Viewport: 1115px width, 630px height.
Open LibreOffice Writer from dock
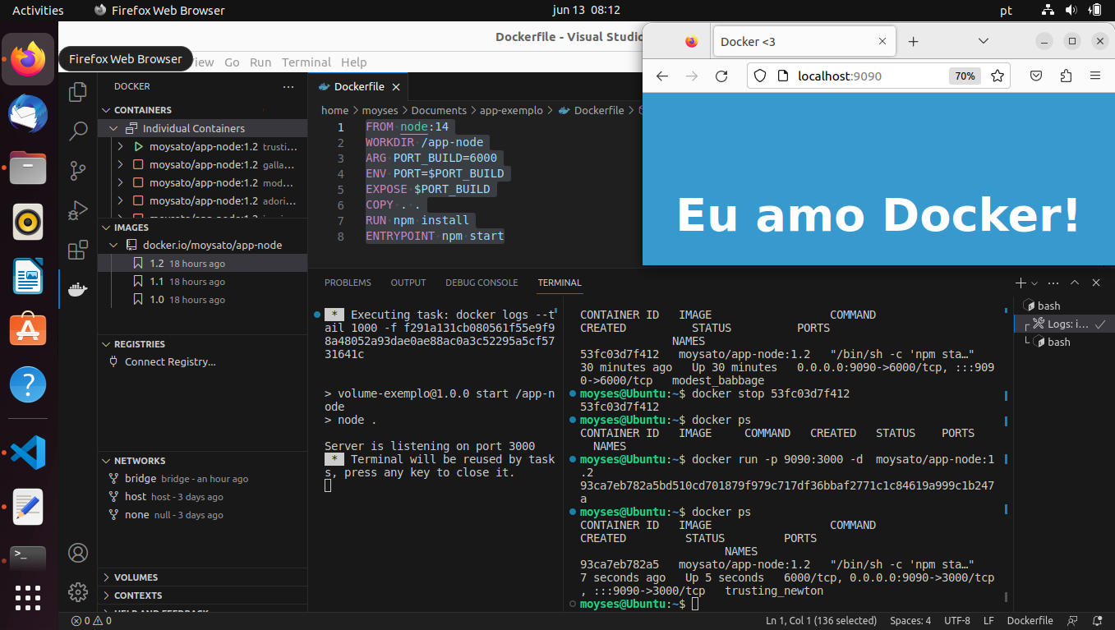click(28, 276)
